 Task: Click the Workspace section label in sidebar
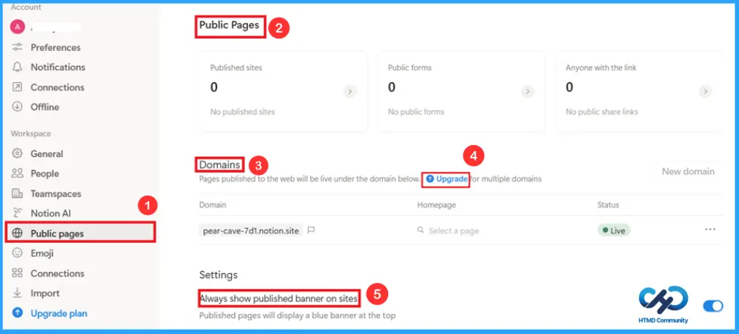coord(30,134)
